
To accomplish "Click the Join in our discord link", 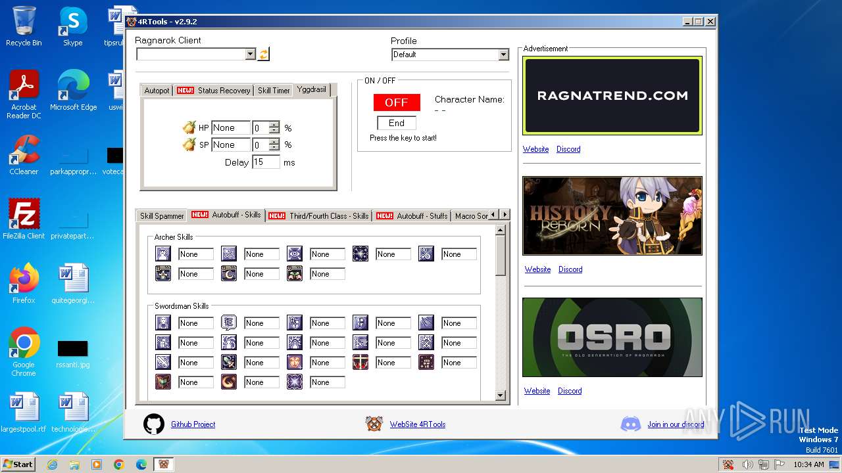I will coord(676,424).
